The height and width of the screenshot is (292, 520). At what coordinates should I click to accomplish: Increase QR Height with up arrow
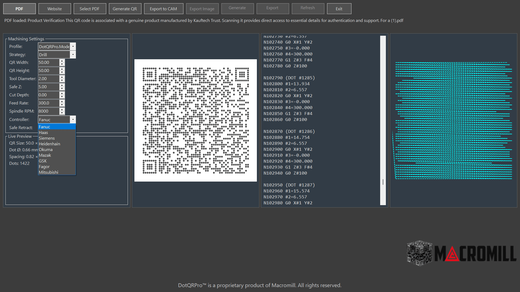click(62, 69)
